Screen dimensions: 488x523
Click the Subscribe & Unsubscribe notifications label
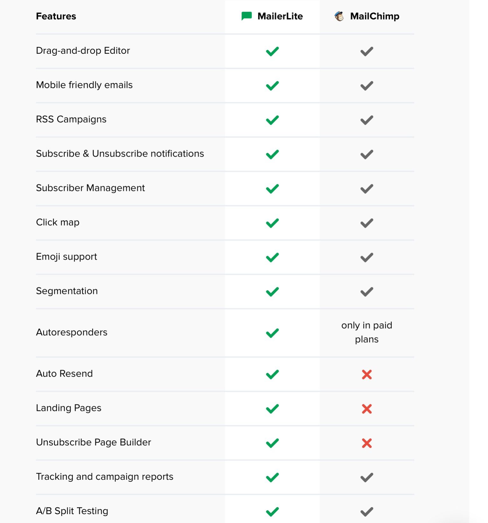click(120, 154)
